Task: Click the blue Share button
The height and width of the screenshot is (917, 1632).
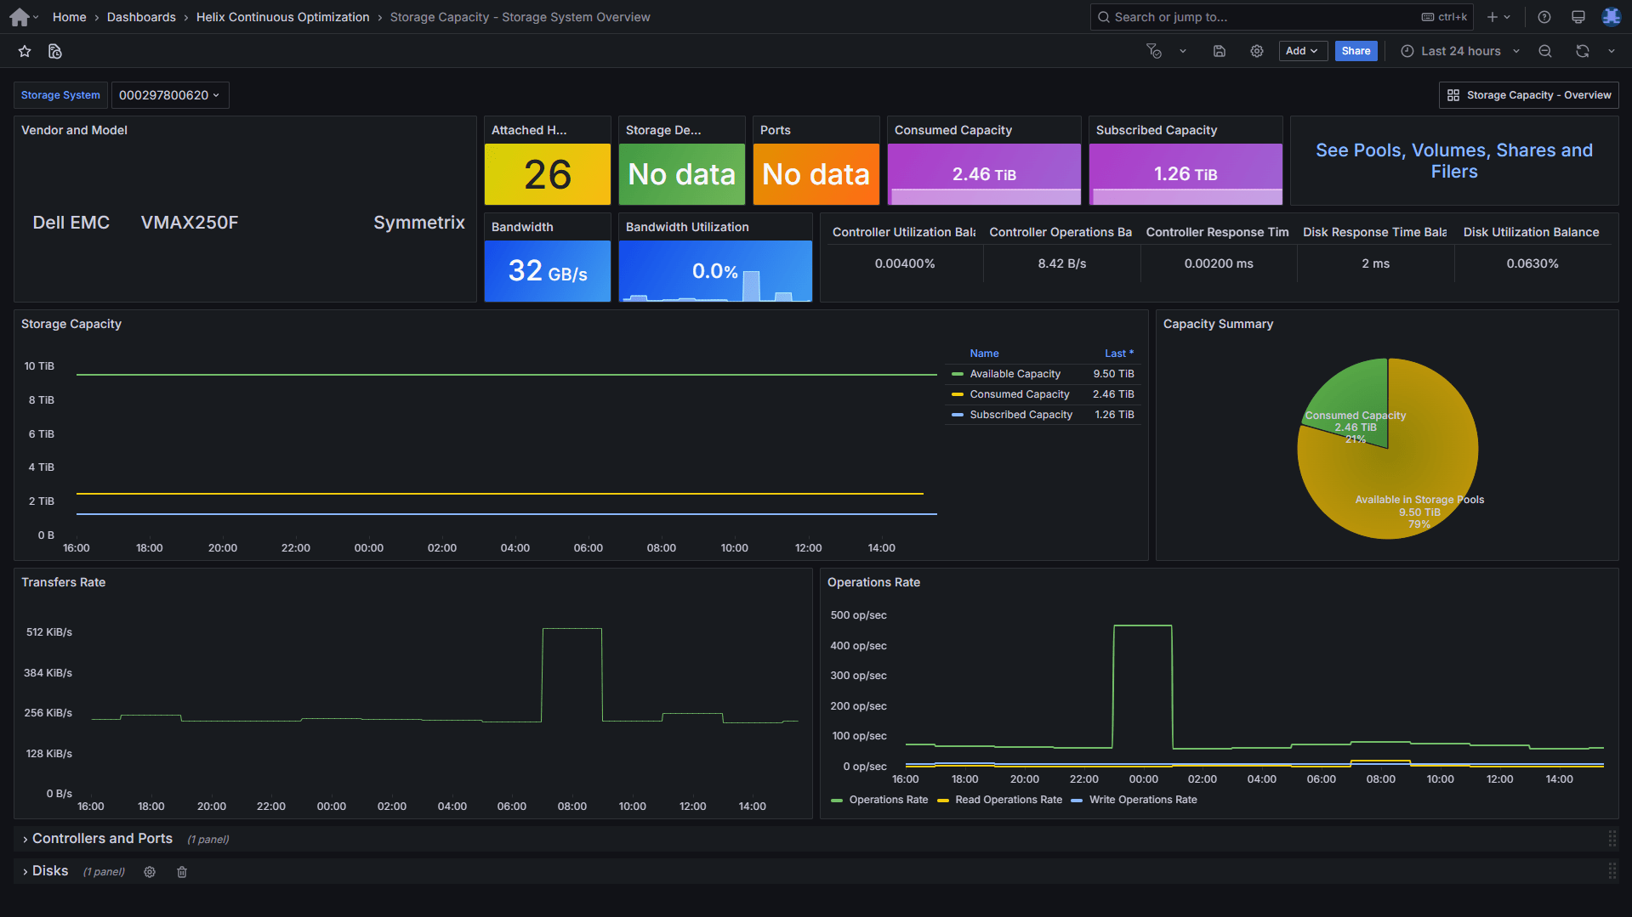Action: pos(1356,51)
